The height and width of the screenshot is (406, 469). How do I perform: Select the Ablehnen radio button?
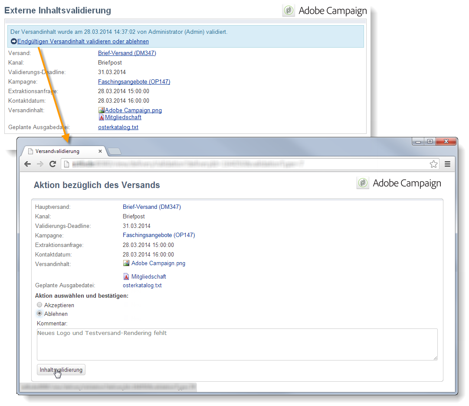click(39, 313)
